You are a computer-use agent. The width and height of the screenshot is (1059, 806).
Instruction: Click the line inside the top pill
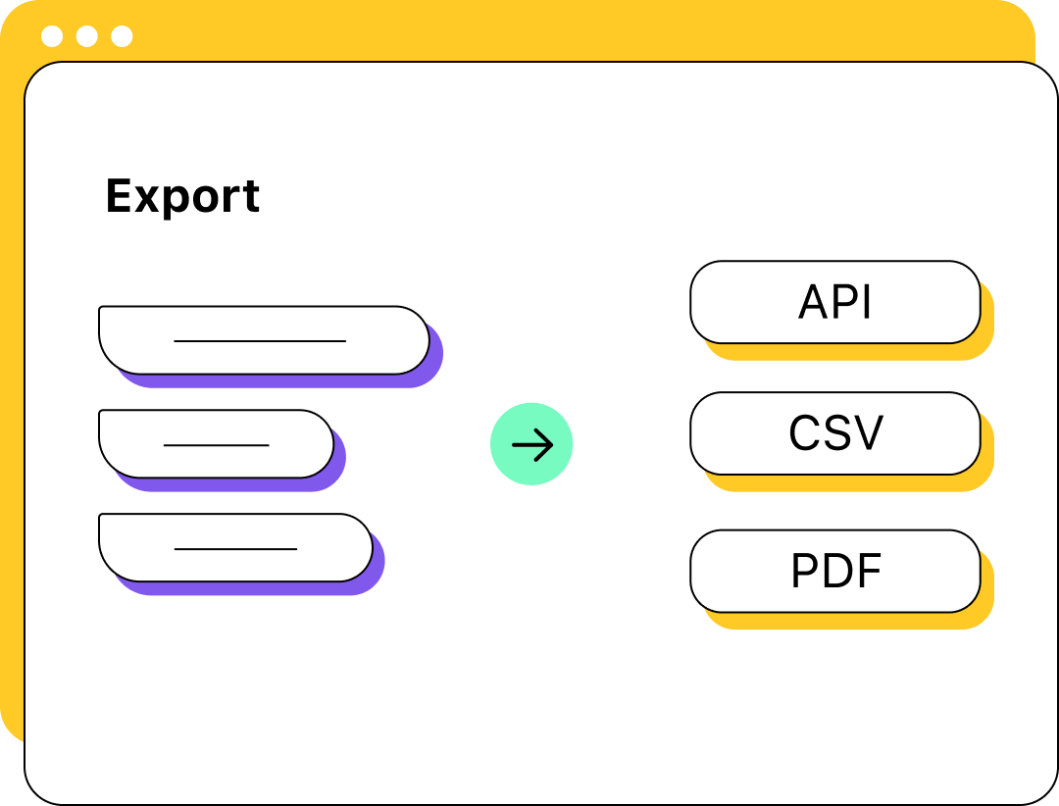click(x=260, y=341)
